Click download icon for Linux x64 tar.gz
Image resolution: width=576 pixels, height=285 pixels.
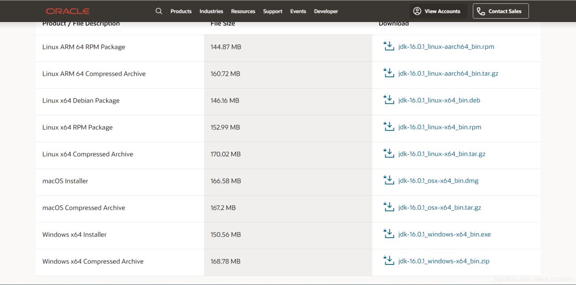(x=388, y=154)
